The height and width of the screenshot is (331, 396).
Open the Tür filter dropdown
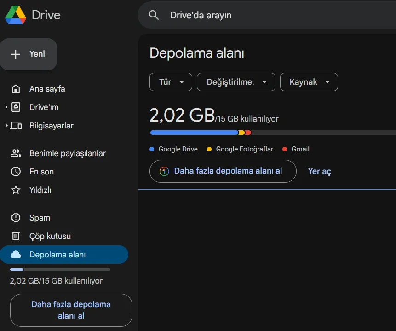(171, 82)
